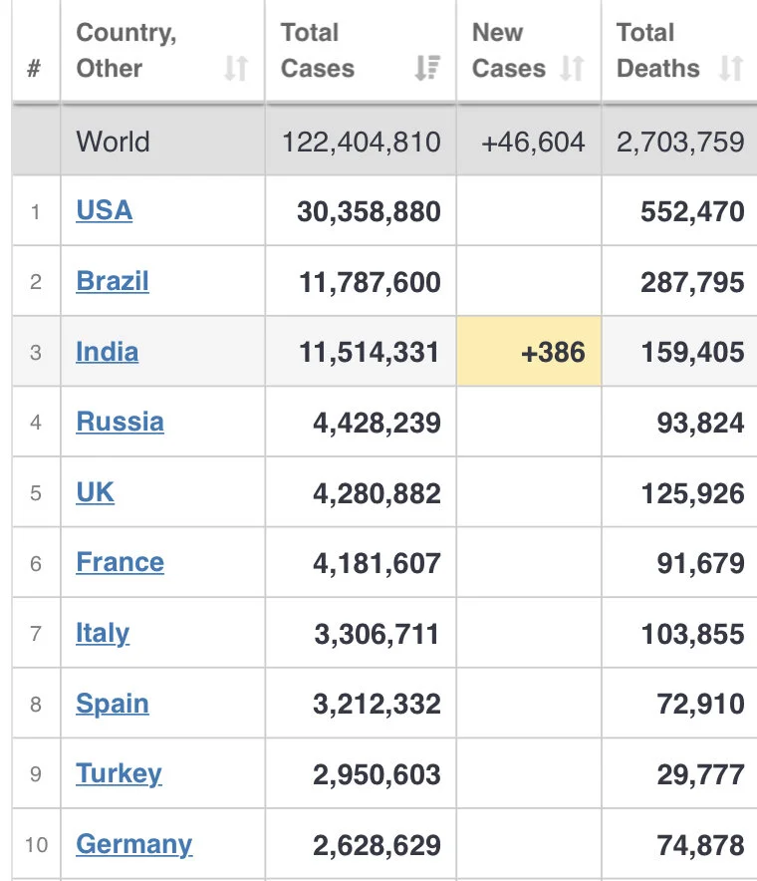Open the Italy country link

(103, 633)
